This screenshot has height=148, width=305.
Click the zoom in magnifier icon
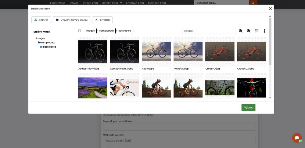click(x=249, y=31)
